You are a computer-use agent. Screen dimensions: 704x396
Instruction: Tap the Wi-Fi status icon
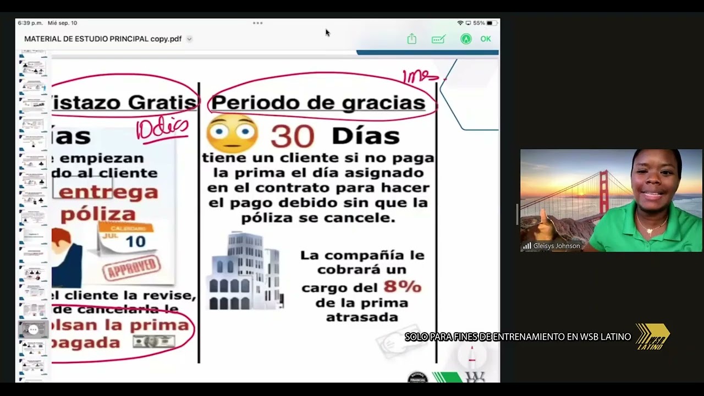point(460,23)
